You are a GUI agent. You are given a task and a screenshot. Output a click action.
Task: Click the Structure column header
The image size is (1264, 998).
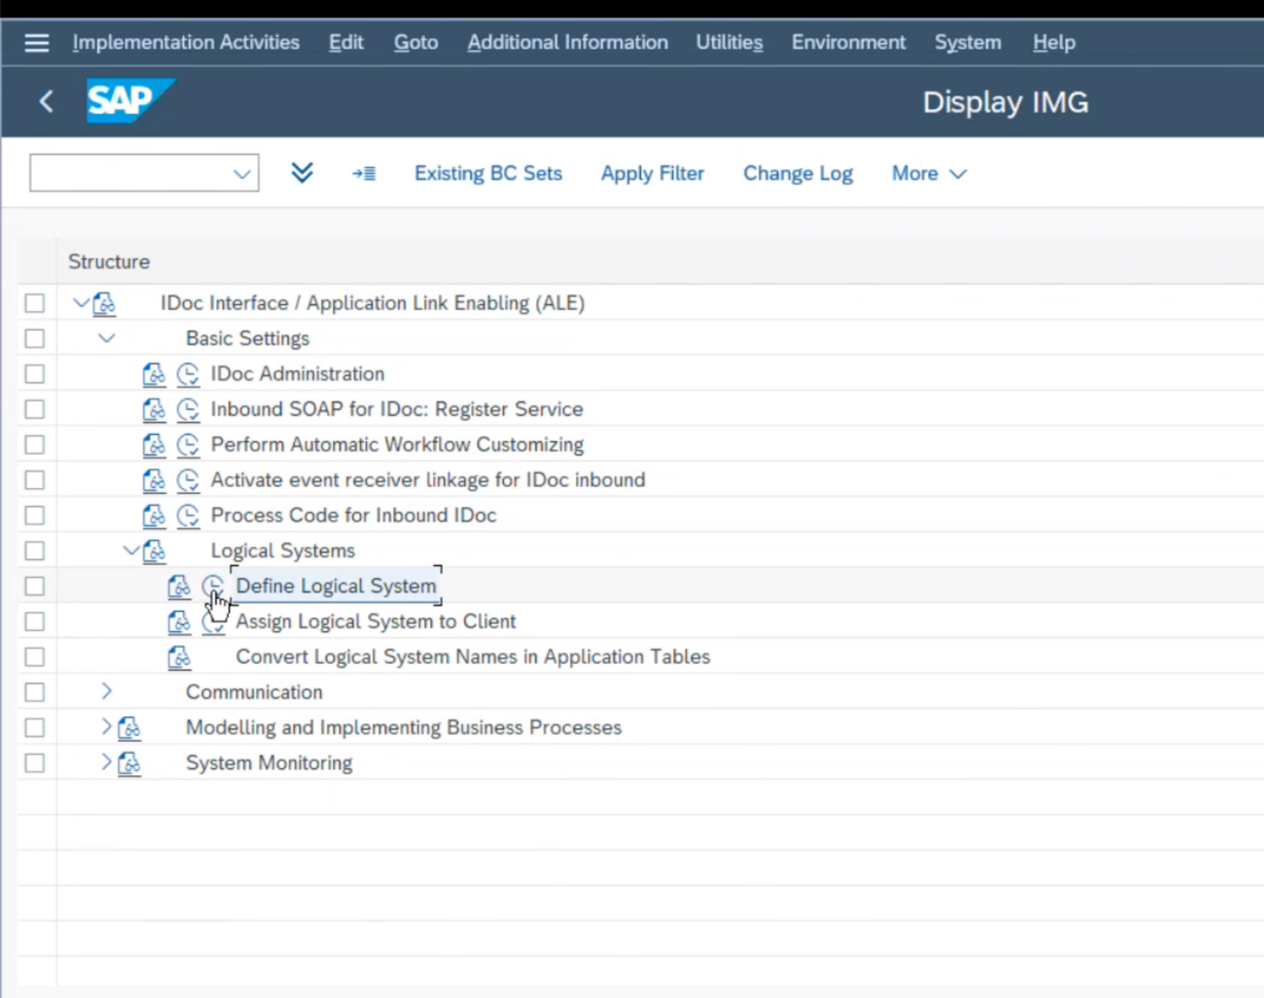(109, 262)
